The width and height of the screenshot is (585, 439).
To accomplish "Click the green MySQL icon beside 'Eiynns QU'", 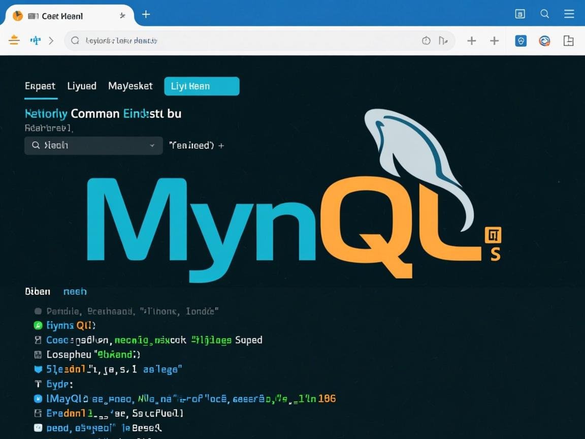I will pos(38,325).
